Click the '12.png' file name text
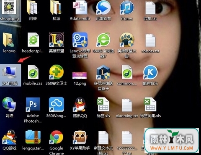This screenshot has height=155, width=201. [x=80, y=83]
